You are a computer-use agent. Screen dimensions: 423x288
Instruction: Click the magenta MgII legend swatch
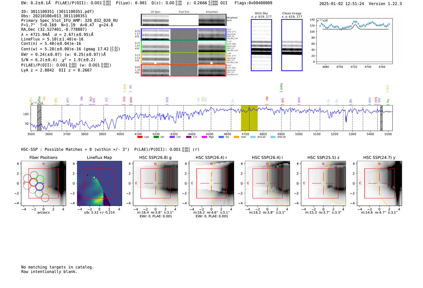(204, 137)
